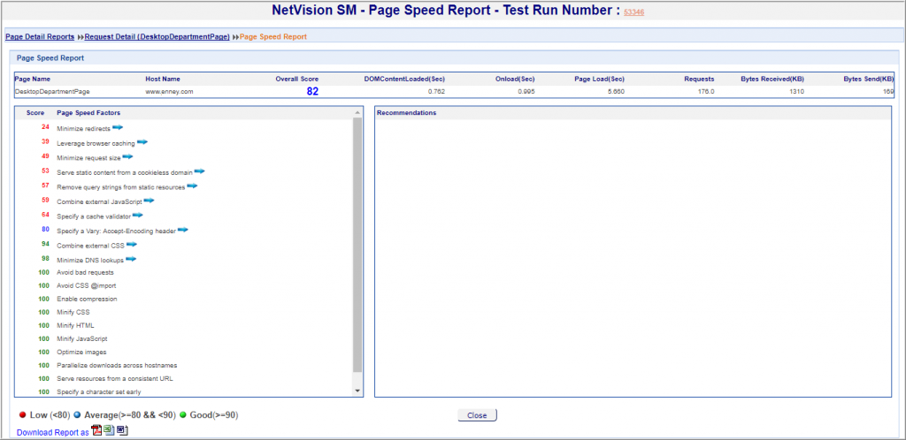This screenshot has height=440, width=906.
Task: Select the Minimize request size factor
Action: [x=88, y=158]
